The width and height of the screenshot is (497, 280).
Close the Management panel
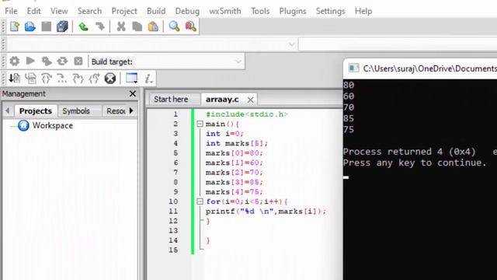coord(133,93)
